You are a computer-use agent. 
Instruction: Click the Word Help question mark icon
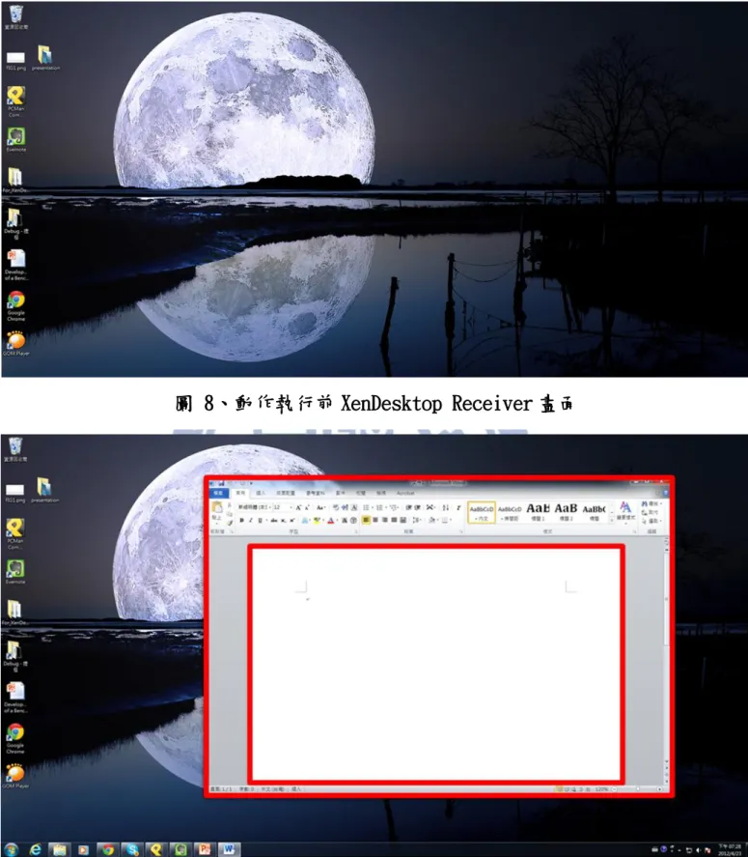[x=666, y=493]
